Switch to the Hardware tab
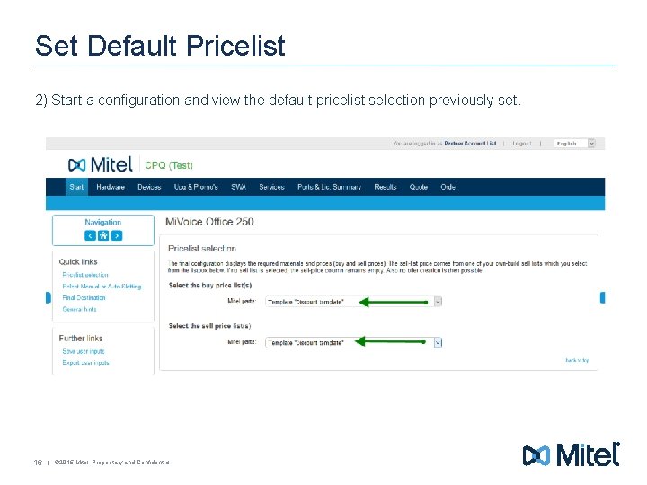The image size is (647, 485). [111, 187]
